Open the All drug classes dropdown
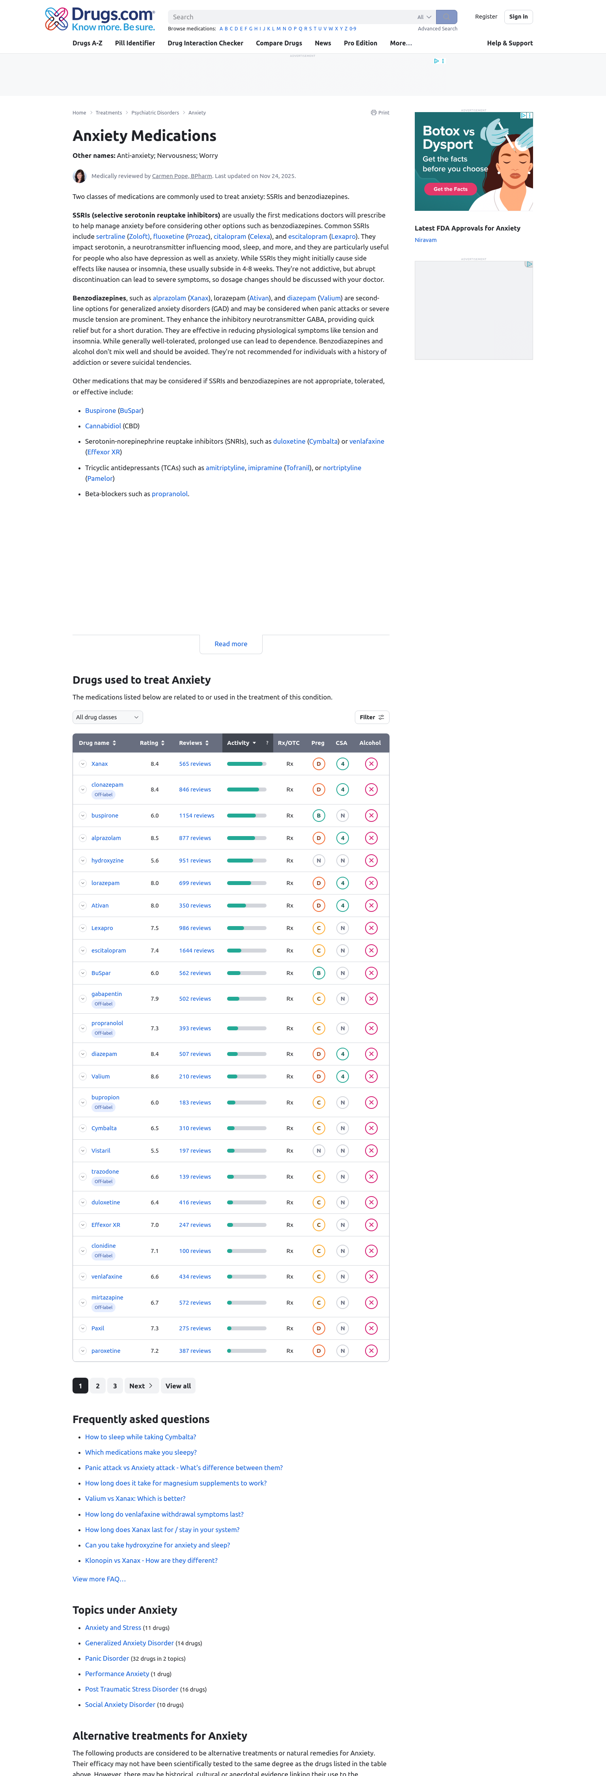This screenshot has width=606, height=1776. (107, 717)
